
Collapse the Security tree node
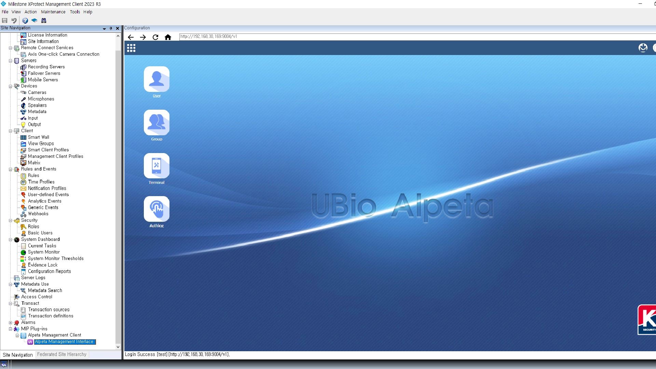tap(11, 220)
